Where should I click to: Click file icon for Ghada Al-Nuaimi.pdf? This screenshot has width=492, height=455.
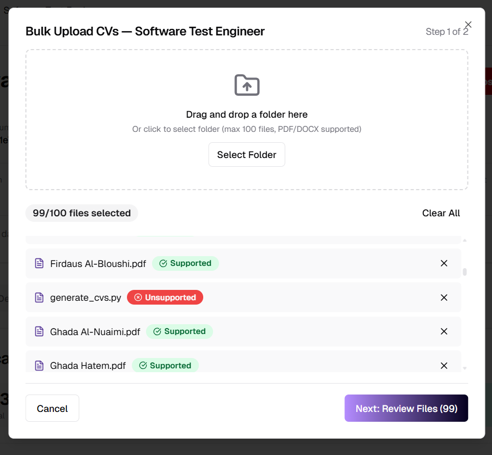(x=39, y=332)
